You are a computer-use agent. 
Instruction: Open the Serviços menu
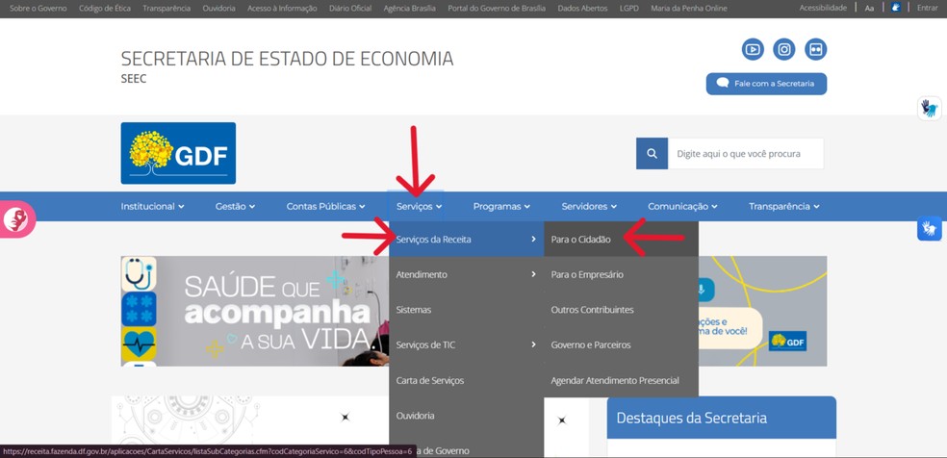[x=420, y=206]
